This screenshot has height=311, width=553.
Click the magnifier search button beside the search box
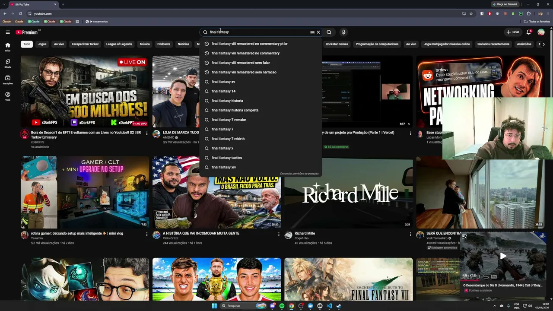pyautogui.click(x=329, y=32)
